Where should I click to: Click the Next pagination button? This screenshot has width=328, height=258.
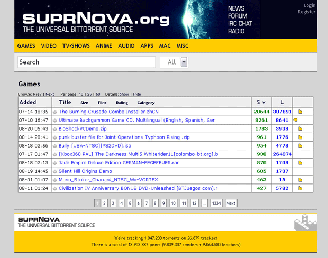231,203
